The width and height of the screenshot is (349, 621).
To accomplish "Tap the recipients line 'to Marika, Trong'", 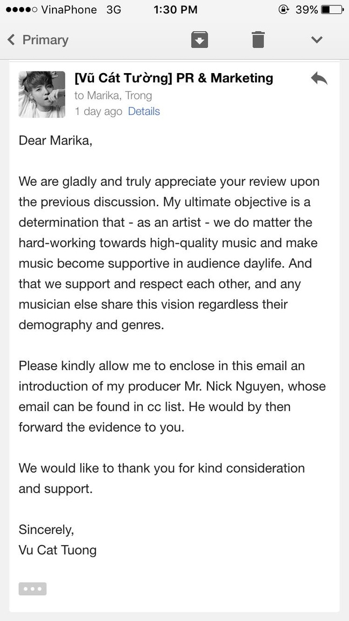I will pyautogui.click(x=113, y=96).
